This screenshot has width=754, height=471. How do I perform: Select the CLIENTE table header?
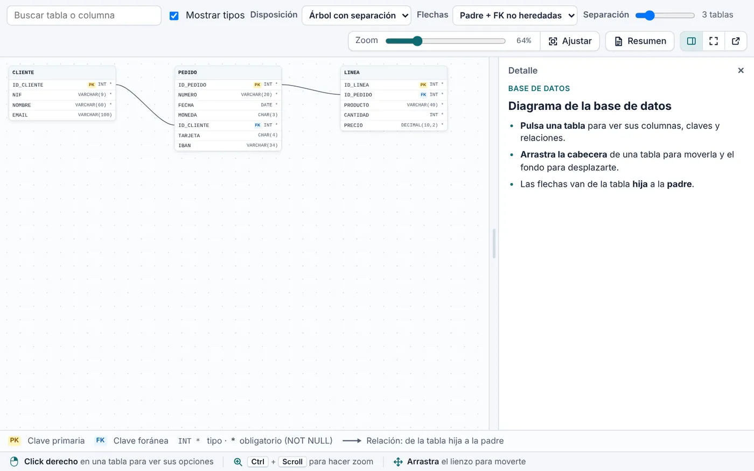point(62,73)
